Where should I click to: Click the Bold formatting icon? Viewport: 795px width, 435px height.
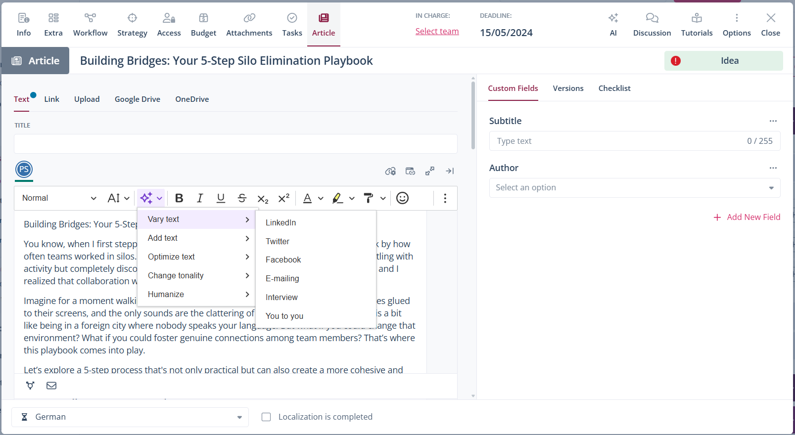(x=179, y=198)
